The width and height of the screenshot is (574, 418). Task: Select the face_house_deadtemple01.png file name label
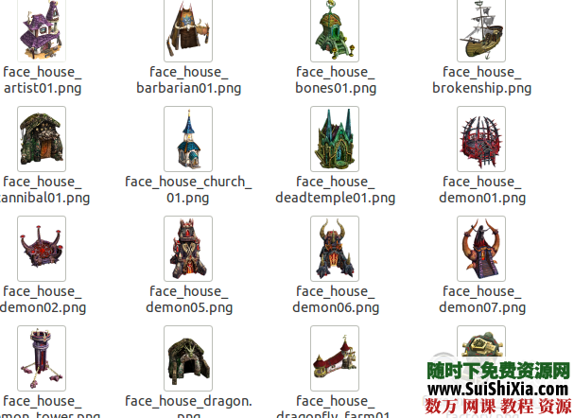tap(335, 189)
